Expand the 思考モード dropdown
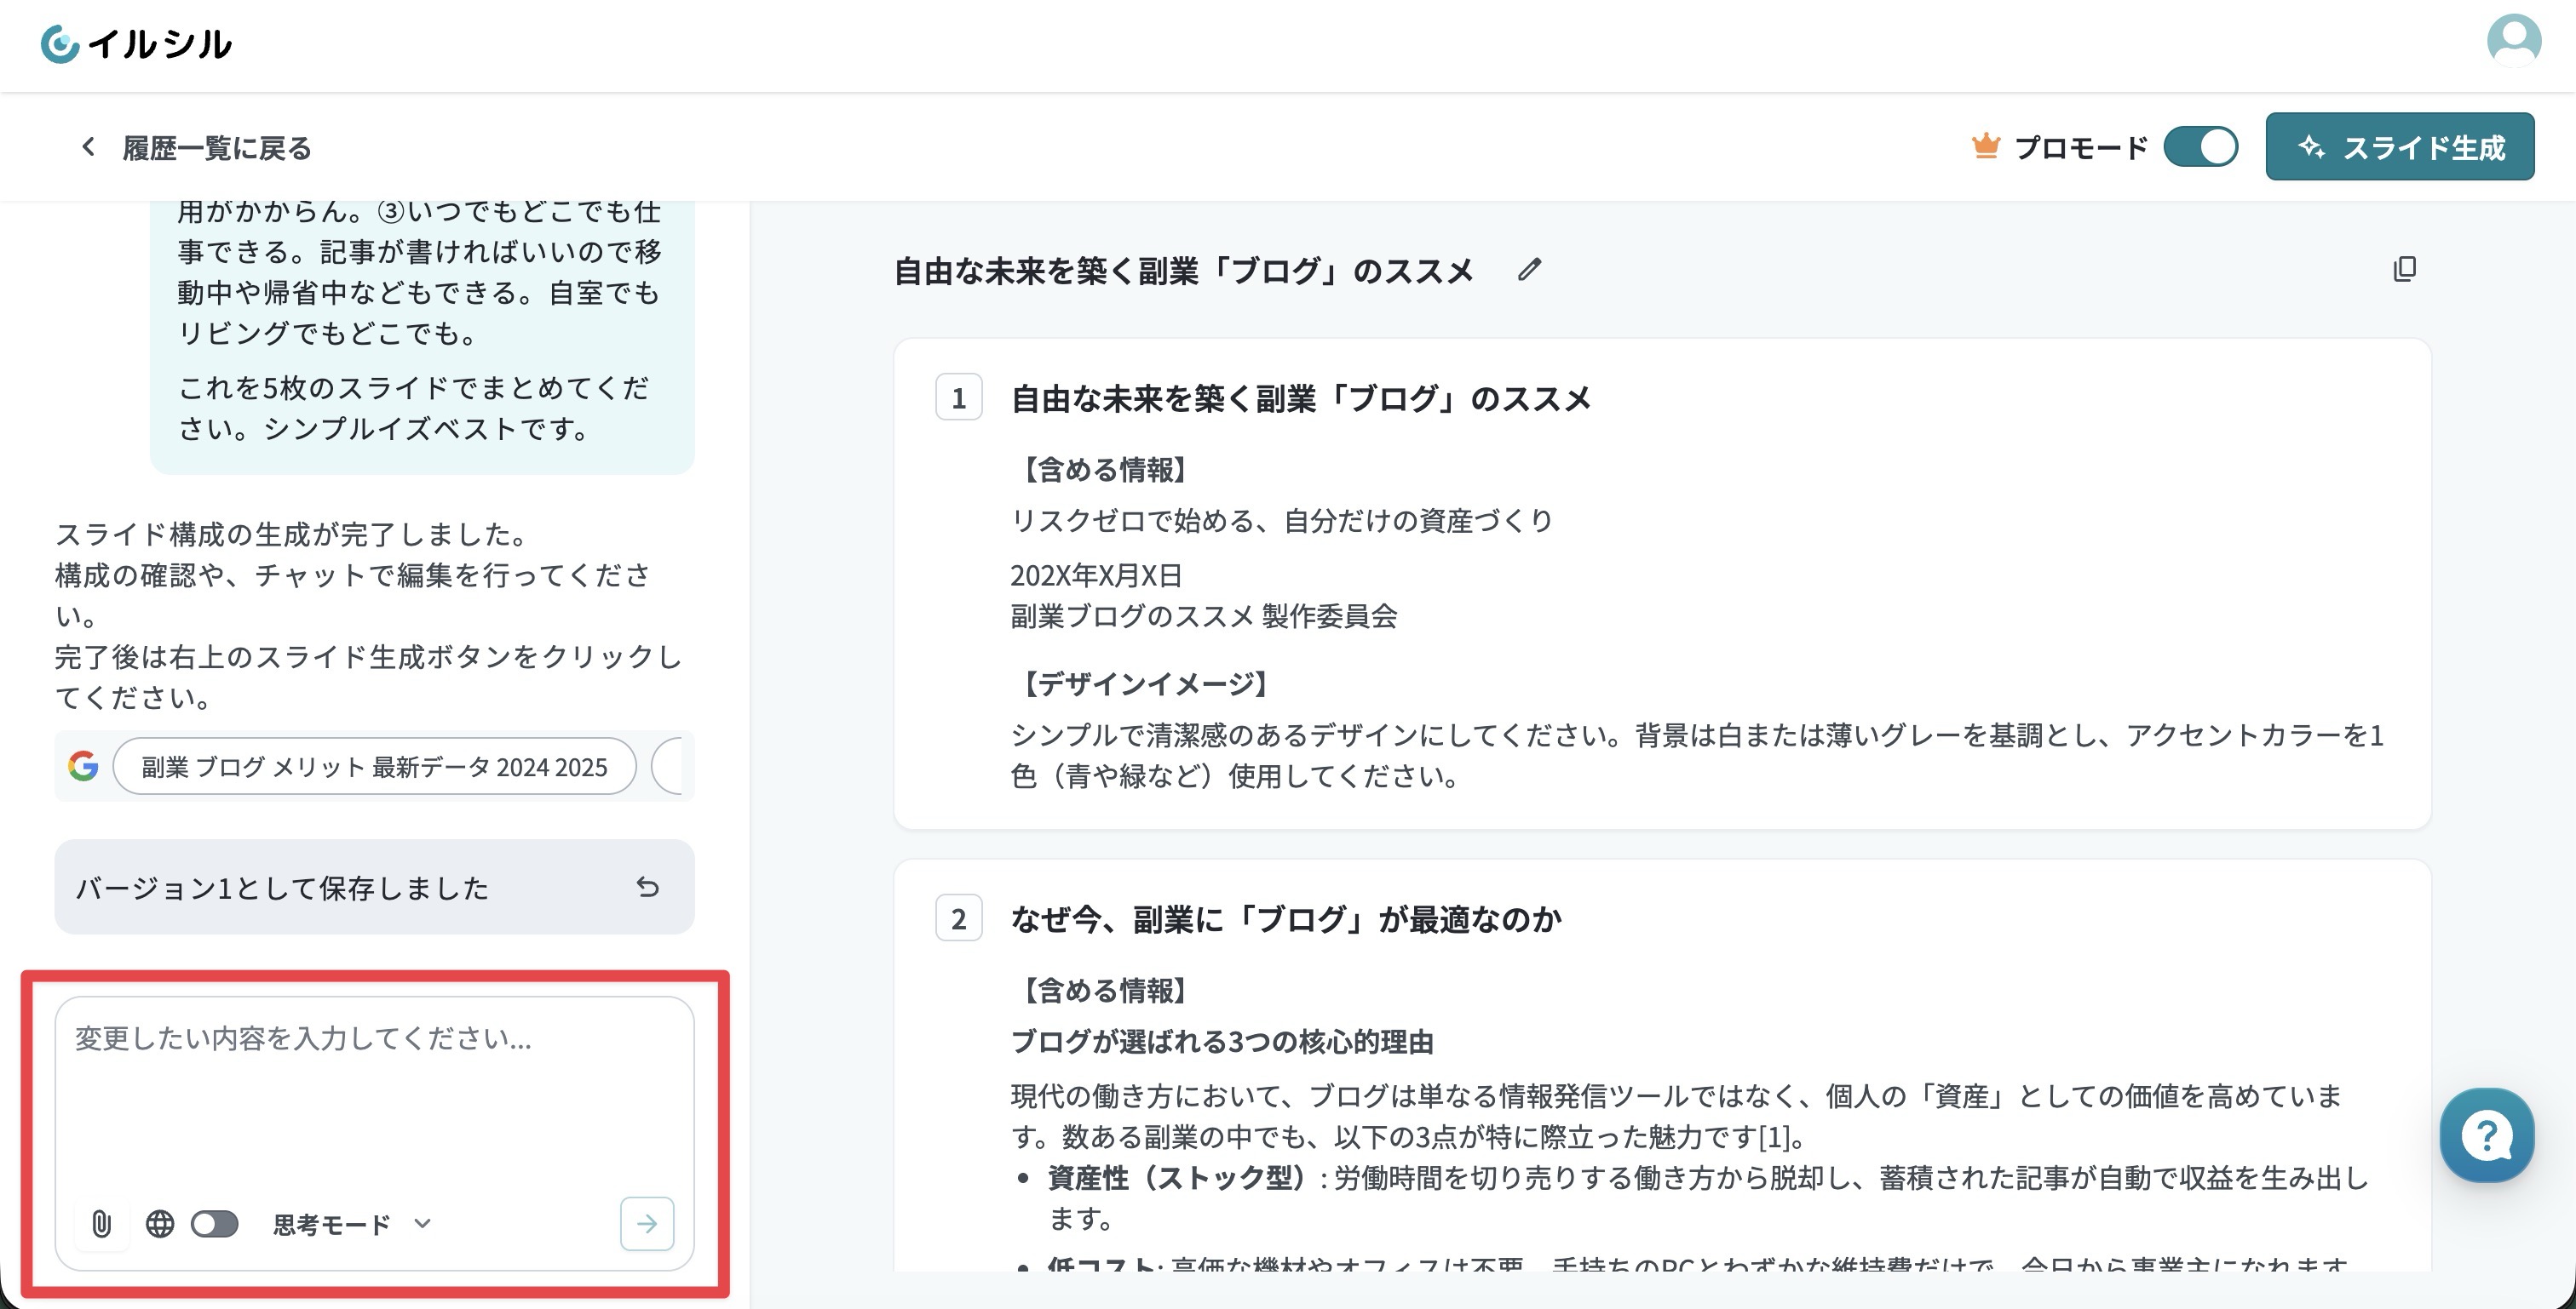2576x1309 pixels. pyautogui.click(x=352, y=1224)
